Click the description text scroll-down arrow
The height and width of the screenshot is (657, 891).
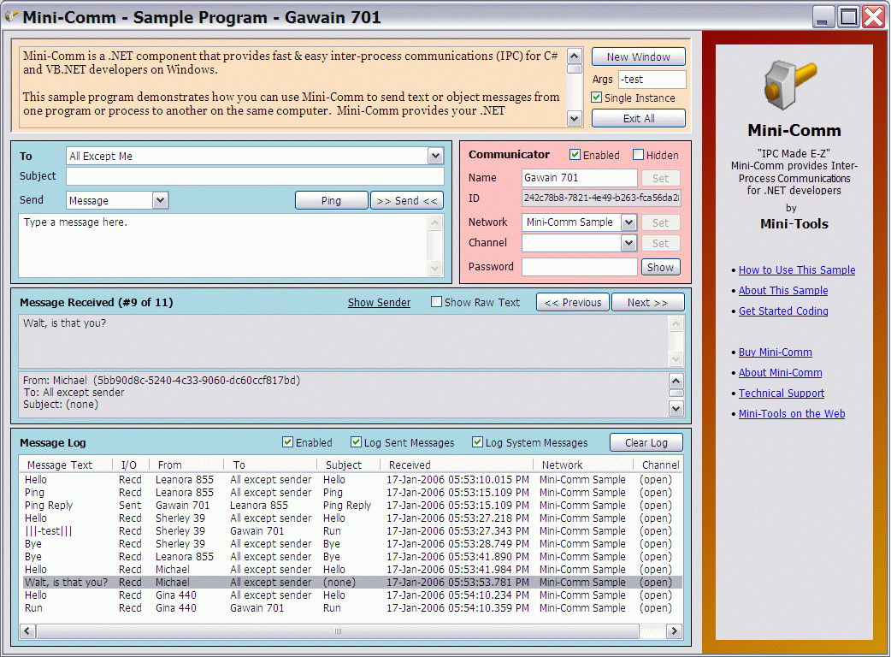(x=575, y=118)
